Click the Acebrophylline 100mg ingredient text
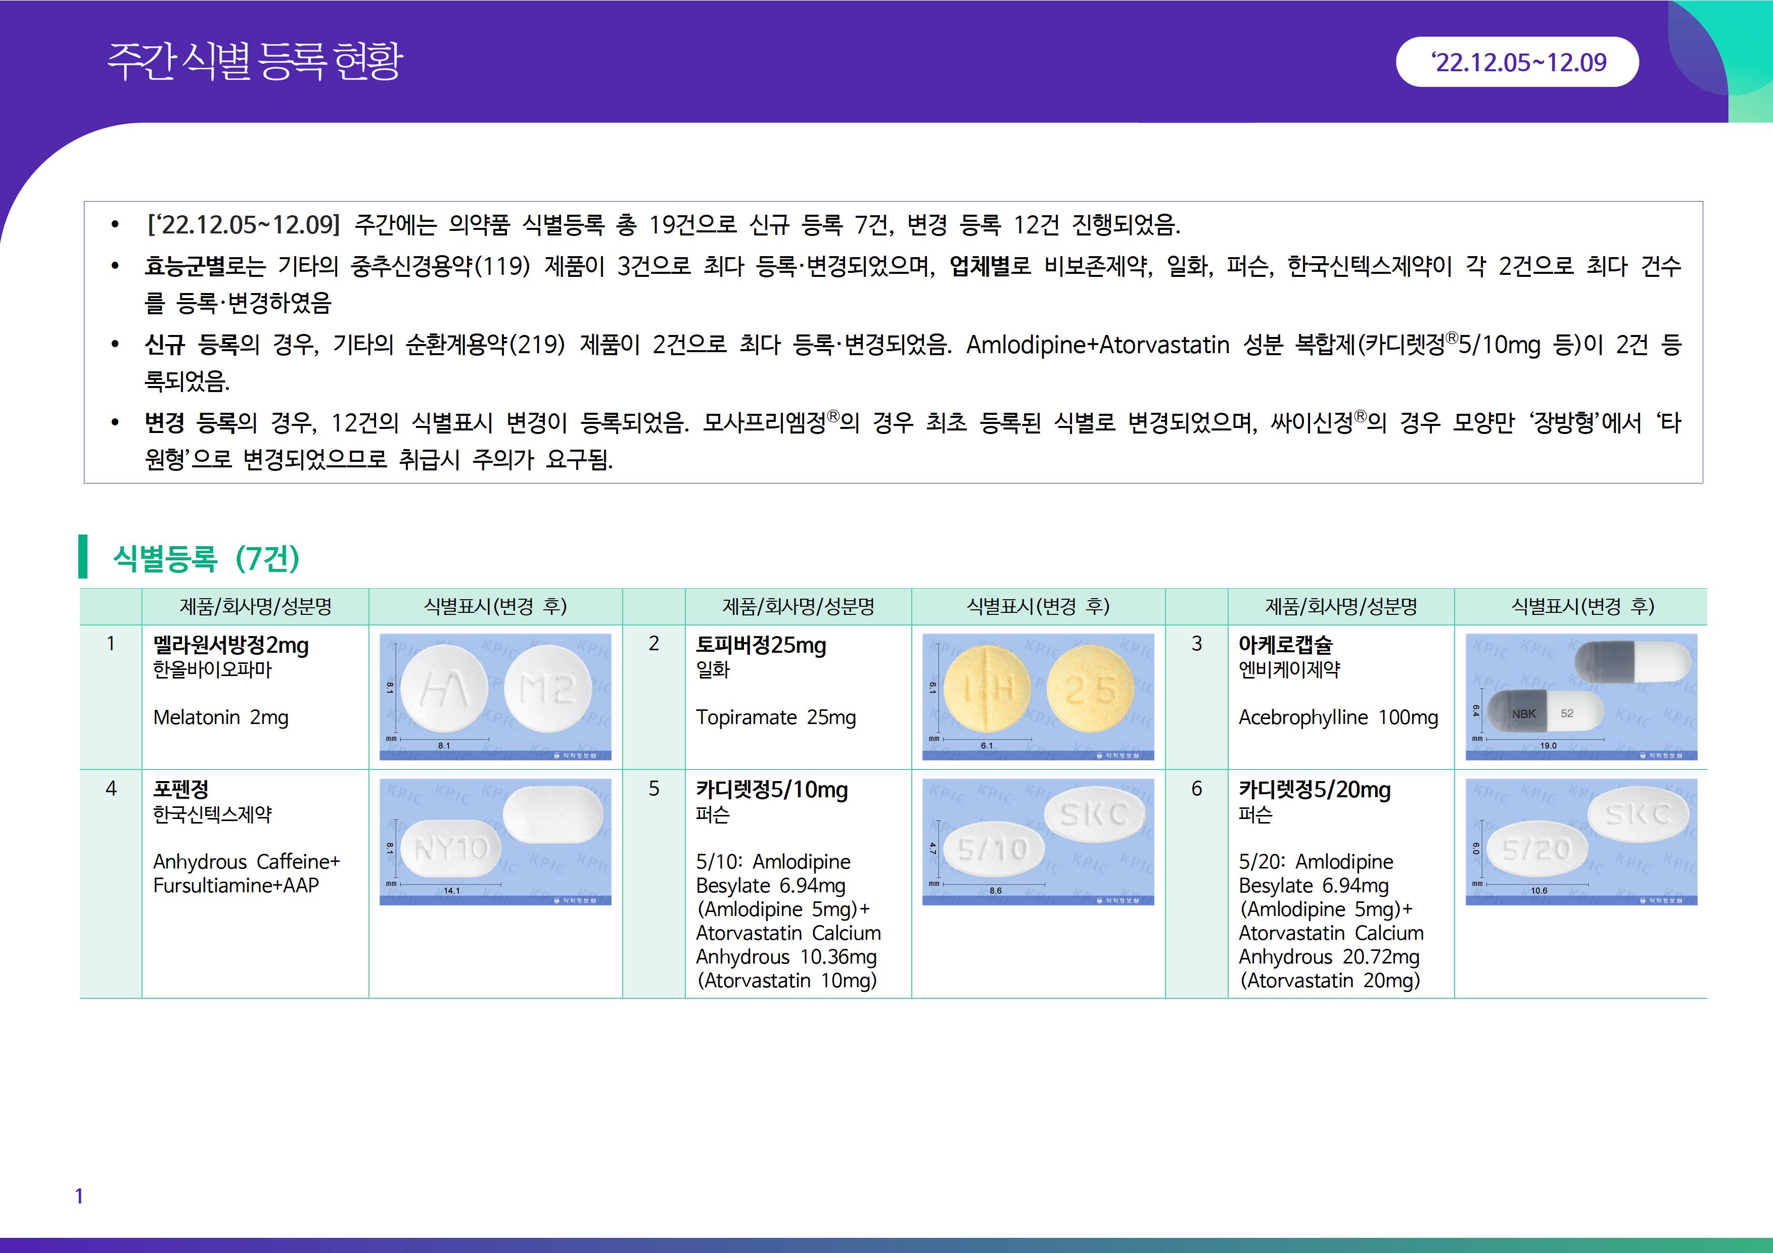Viewport: 1773px width, 1253px height. [x=1337, y=717]
